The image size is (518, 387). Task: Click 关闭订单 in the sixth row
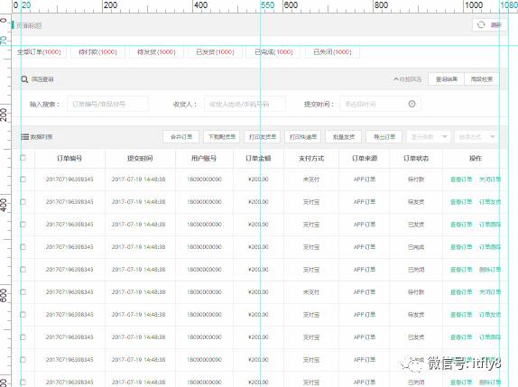click(x=490, y=292)
